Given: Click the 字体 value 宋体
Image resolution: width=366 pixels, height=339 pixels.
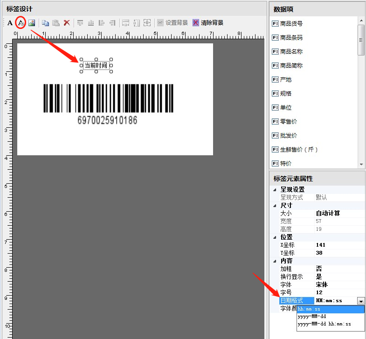Looking at the screenshot, I should (322, 284).
